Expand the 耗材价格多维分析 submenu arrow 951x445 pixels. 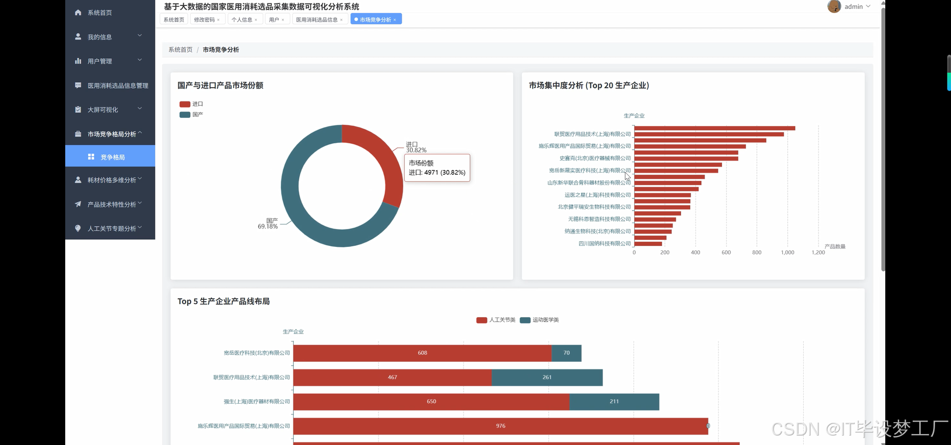(140, 178)
